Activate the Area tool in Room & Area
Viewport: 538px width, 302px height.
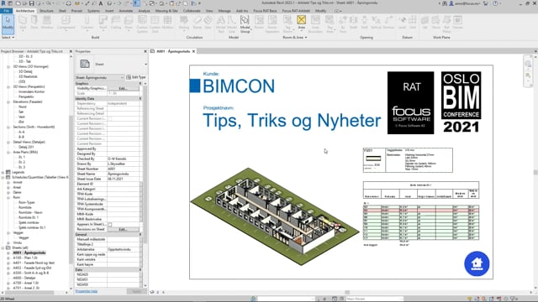click(x=302, y=23)
